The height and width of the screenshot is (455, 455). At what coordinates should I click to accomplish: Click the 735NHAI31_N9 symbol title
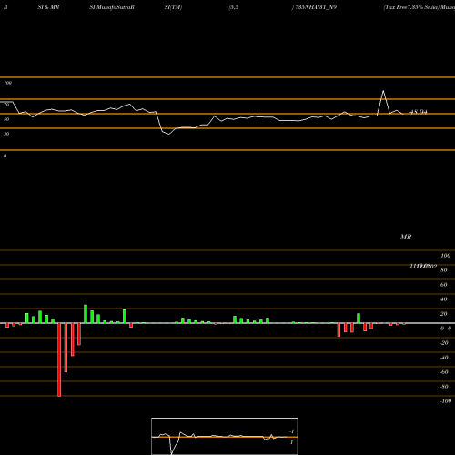pos(316,7)
